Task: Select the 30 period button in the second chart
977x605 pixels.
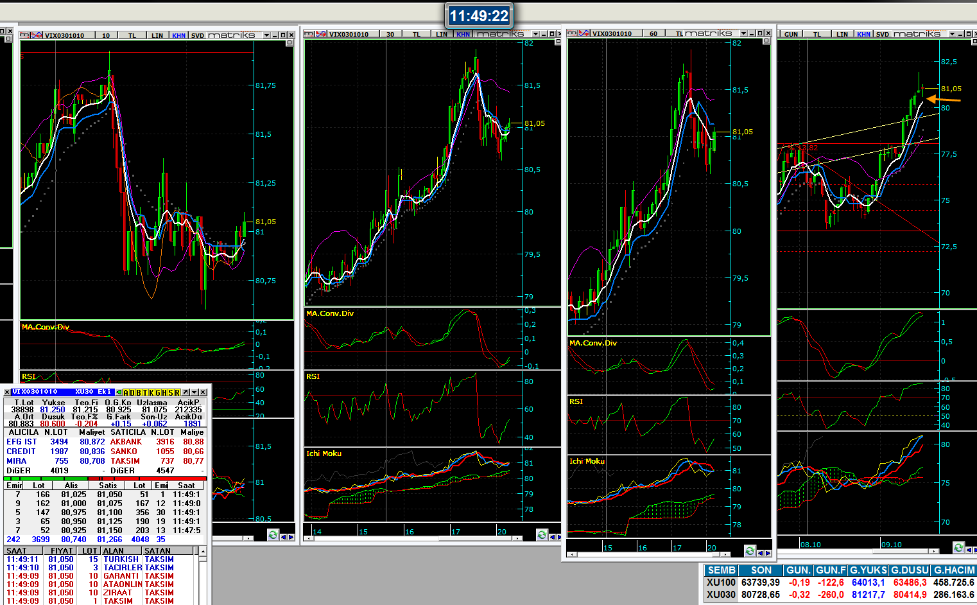Action: pyautogui.click(x=390, y=34)
